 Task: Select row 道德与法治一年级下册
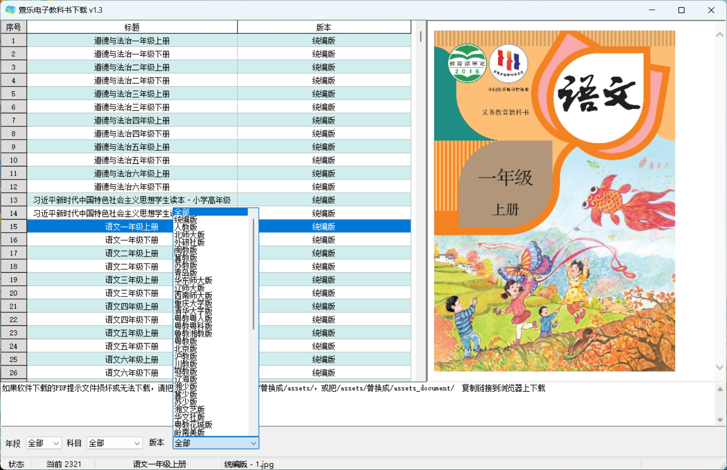click(x=132, y=54)
